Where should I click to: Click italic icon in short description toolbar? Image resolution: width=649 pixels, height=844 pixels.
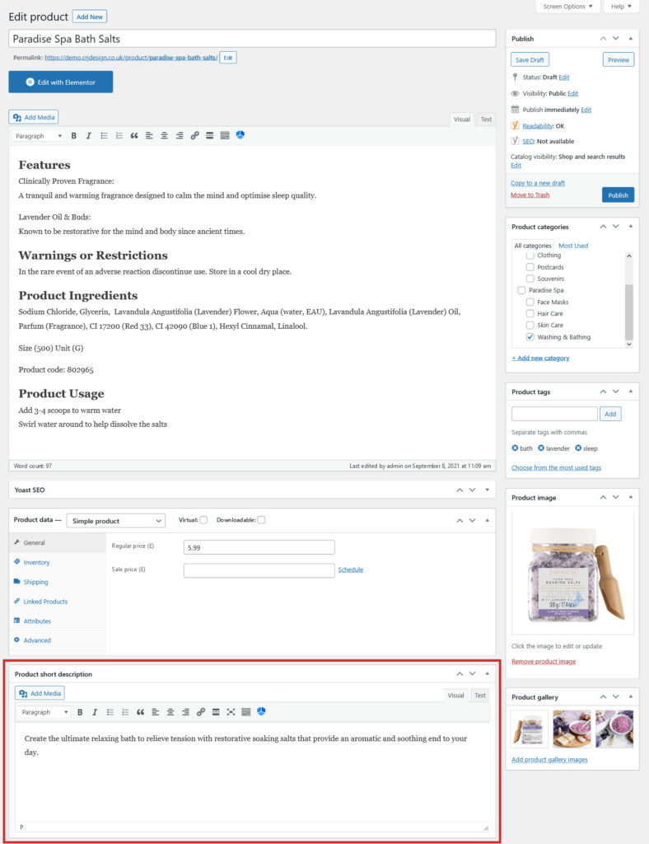coord(95,712)
